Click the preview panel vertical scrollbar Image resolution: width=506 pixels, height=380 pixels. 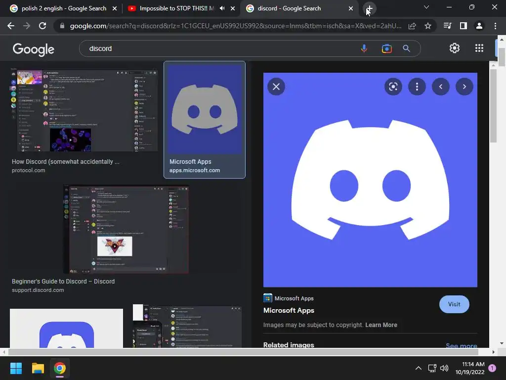coord(493,105)
